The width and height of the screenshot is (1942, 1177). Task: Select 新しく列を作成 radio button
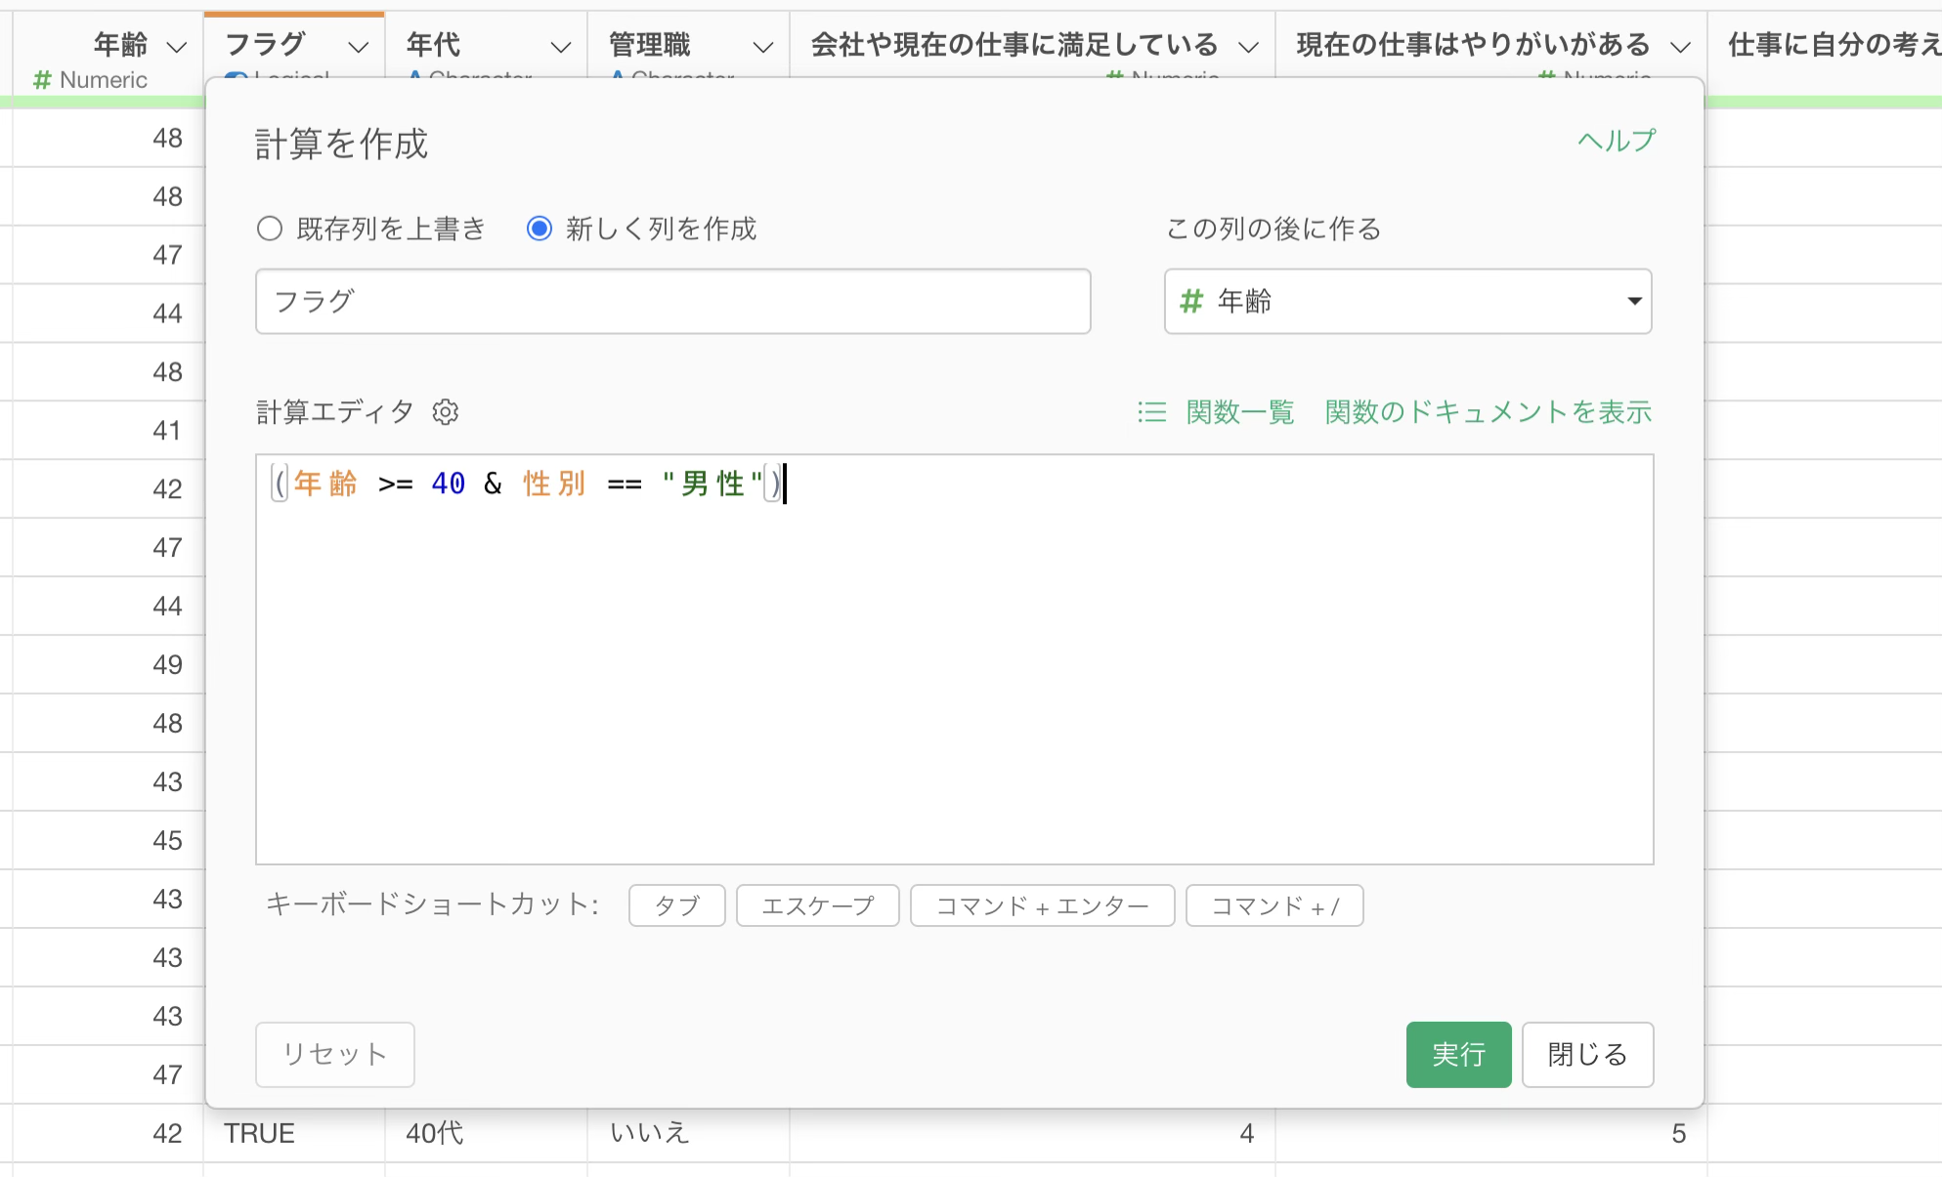pos(539,229)
